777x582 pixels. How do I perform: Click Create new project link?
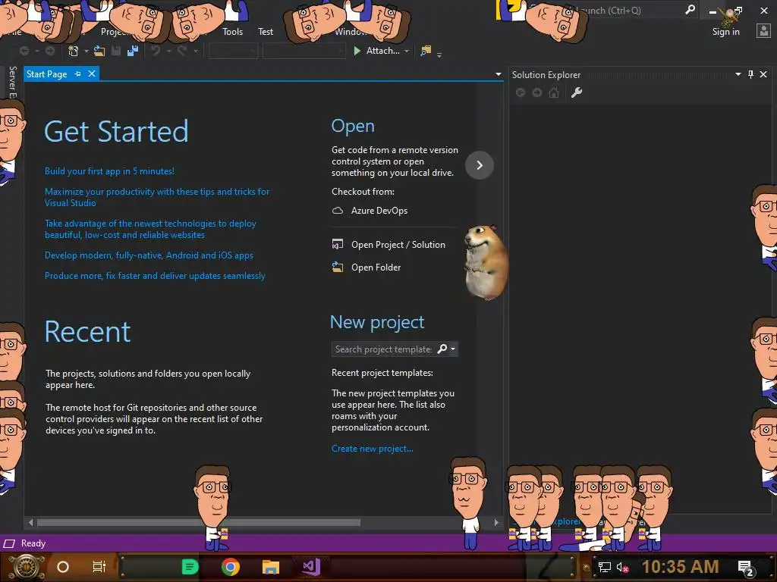(x=372, y=449)
